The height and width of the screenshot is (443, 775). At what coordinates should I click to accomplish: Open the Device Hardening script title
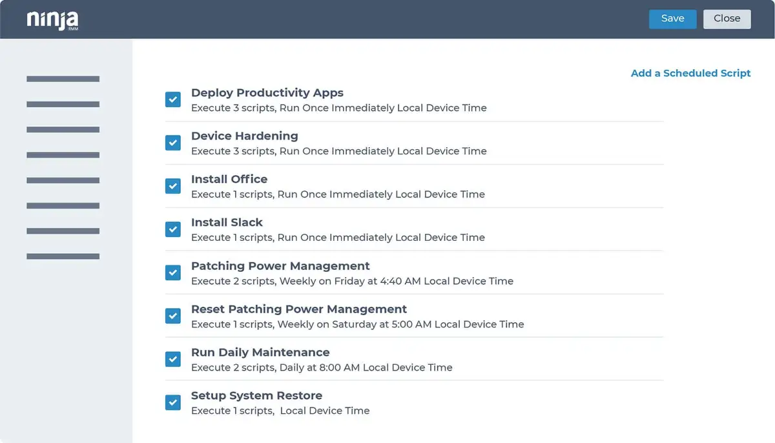click(x=245, y=136)
